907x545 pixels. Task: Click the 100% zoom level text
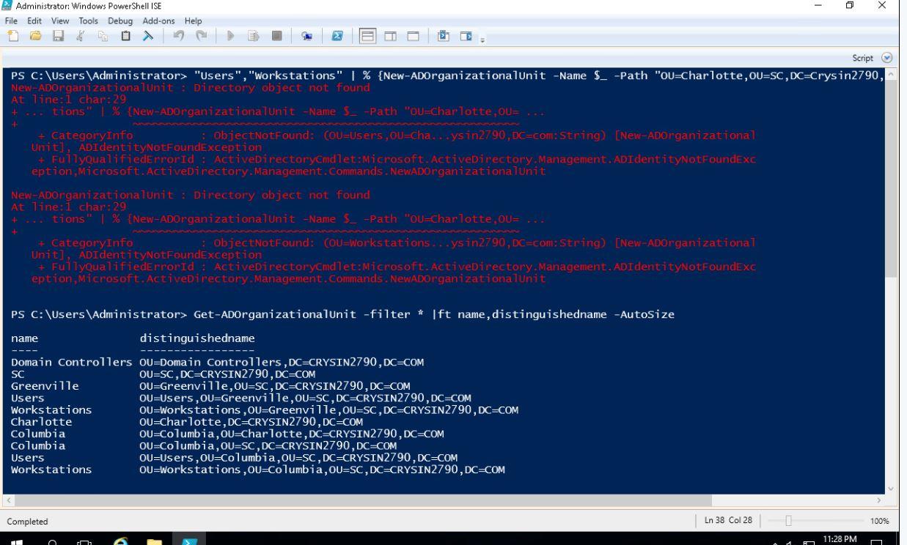pos(880,522)
